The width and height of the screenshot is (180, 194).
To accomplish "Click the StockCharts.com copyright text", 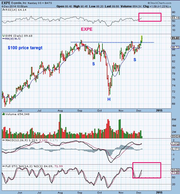I will (x=159, y=3).
